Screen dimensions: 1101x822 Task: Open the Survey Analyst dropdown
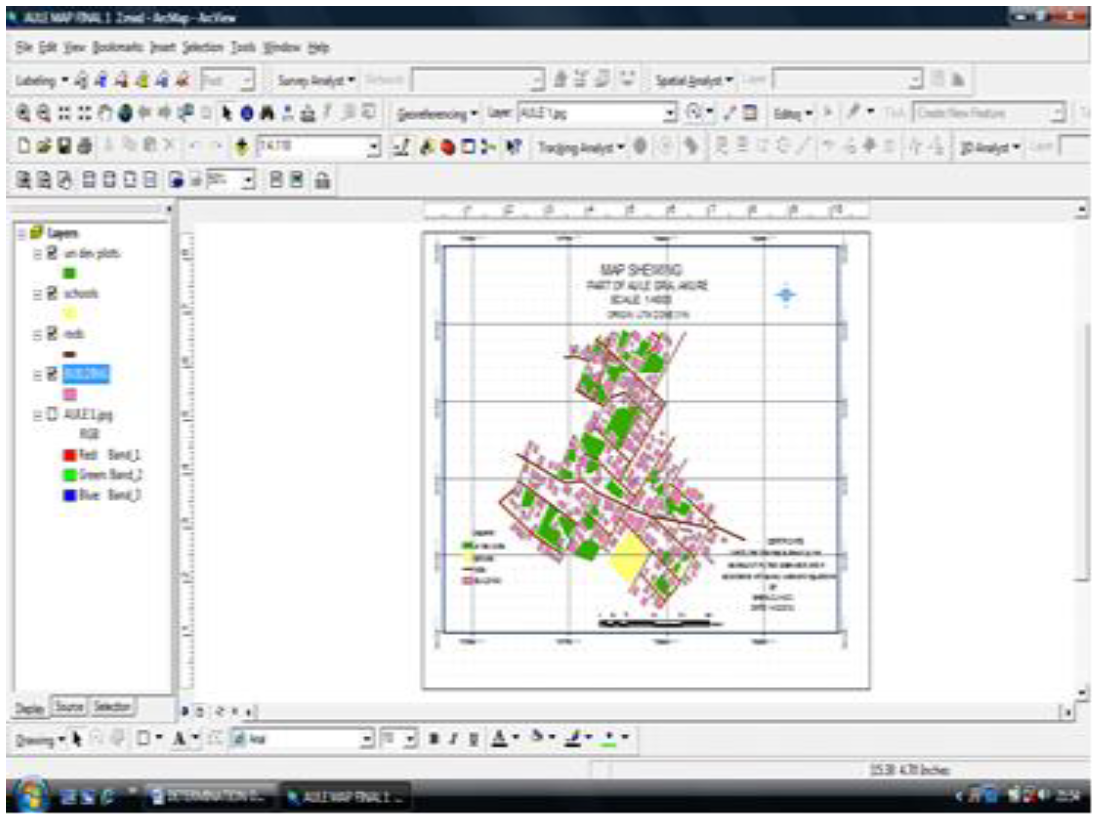click(316, 80)
